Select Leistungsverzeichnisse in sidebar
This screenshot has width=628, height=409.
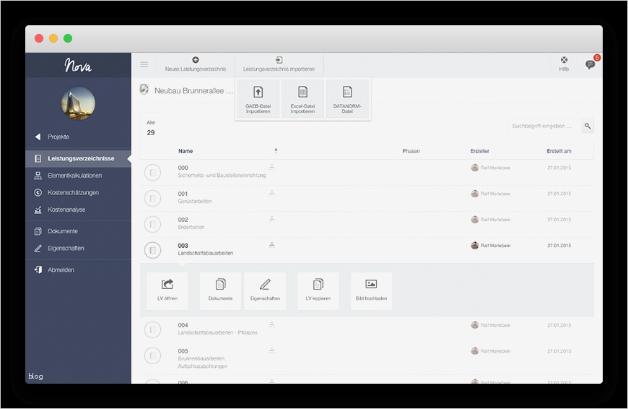78,158
